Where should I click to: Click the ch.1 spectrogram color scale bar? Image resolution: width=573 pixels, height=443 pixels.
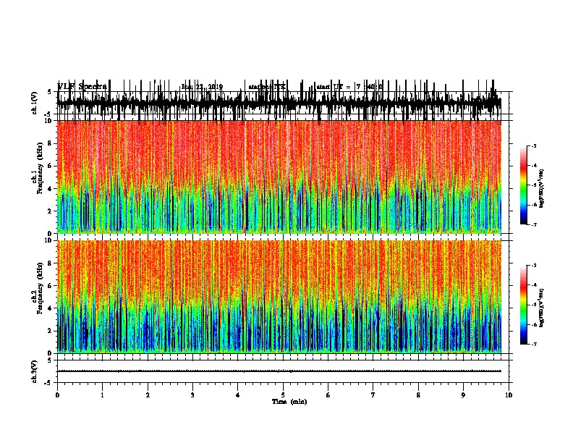pos(524,185)
